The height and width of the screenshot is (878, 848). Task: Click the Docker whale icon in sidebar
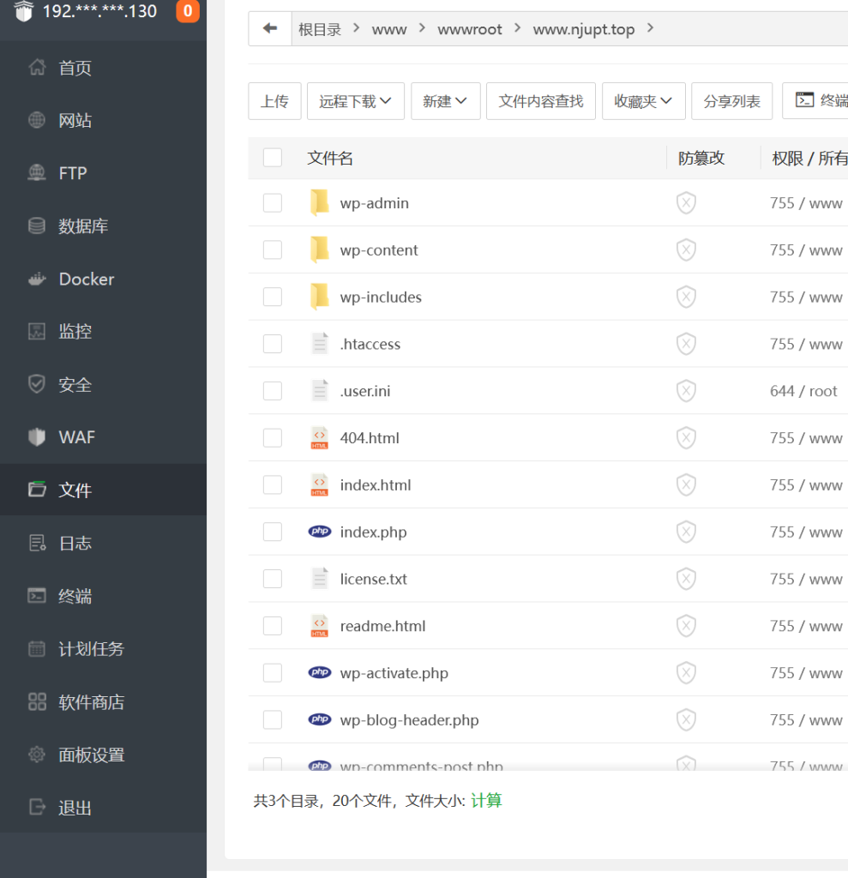pyautogui.click(x=37, y=280)
